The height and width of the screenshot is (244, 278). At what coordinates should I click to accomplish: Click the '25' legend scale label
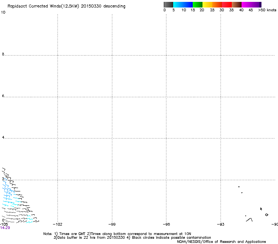212,10
